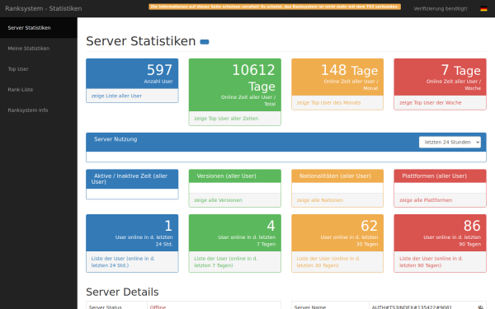Click the 597 Anzahl User count

coord(159,70)
